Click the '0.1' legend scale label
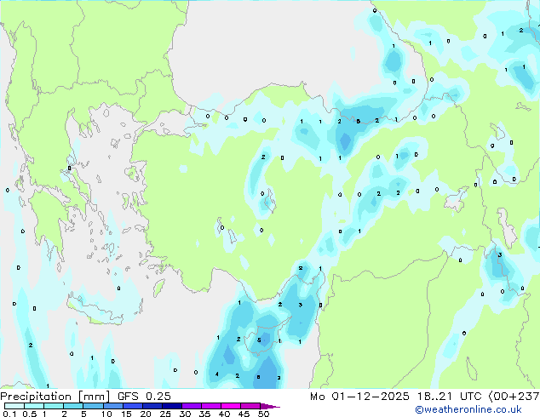540x417 pixels. 9,414
